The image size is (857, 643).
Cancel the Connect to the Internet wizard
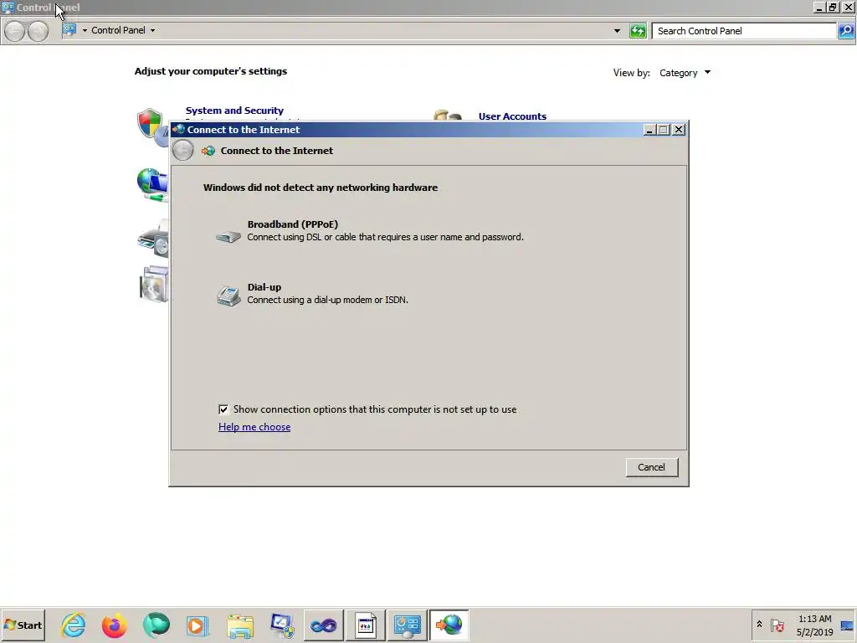pos(651,467)
